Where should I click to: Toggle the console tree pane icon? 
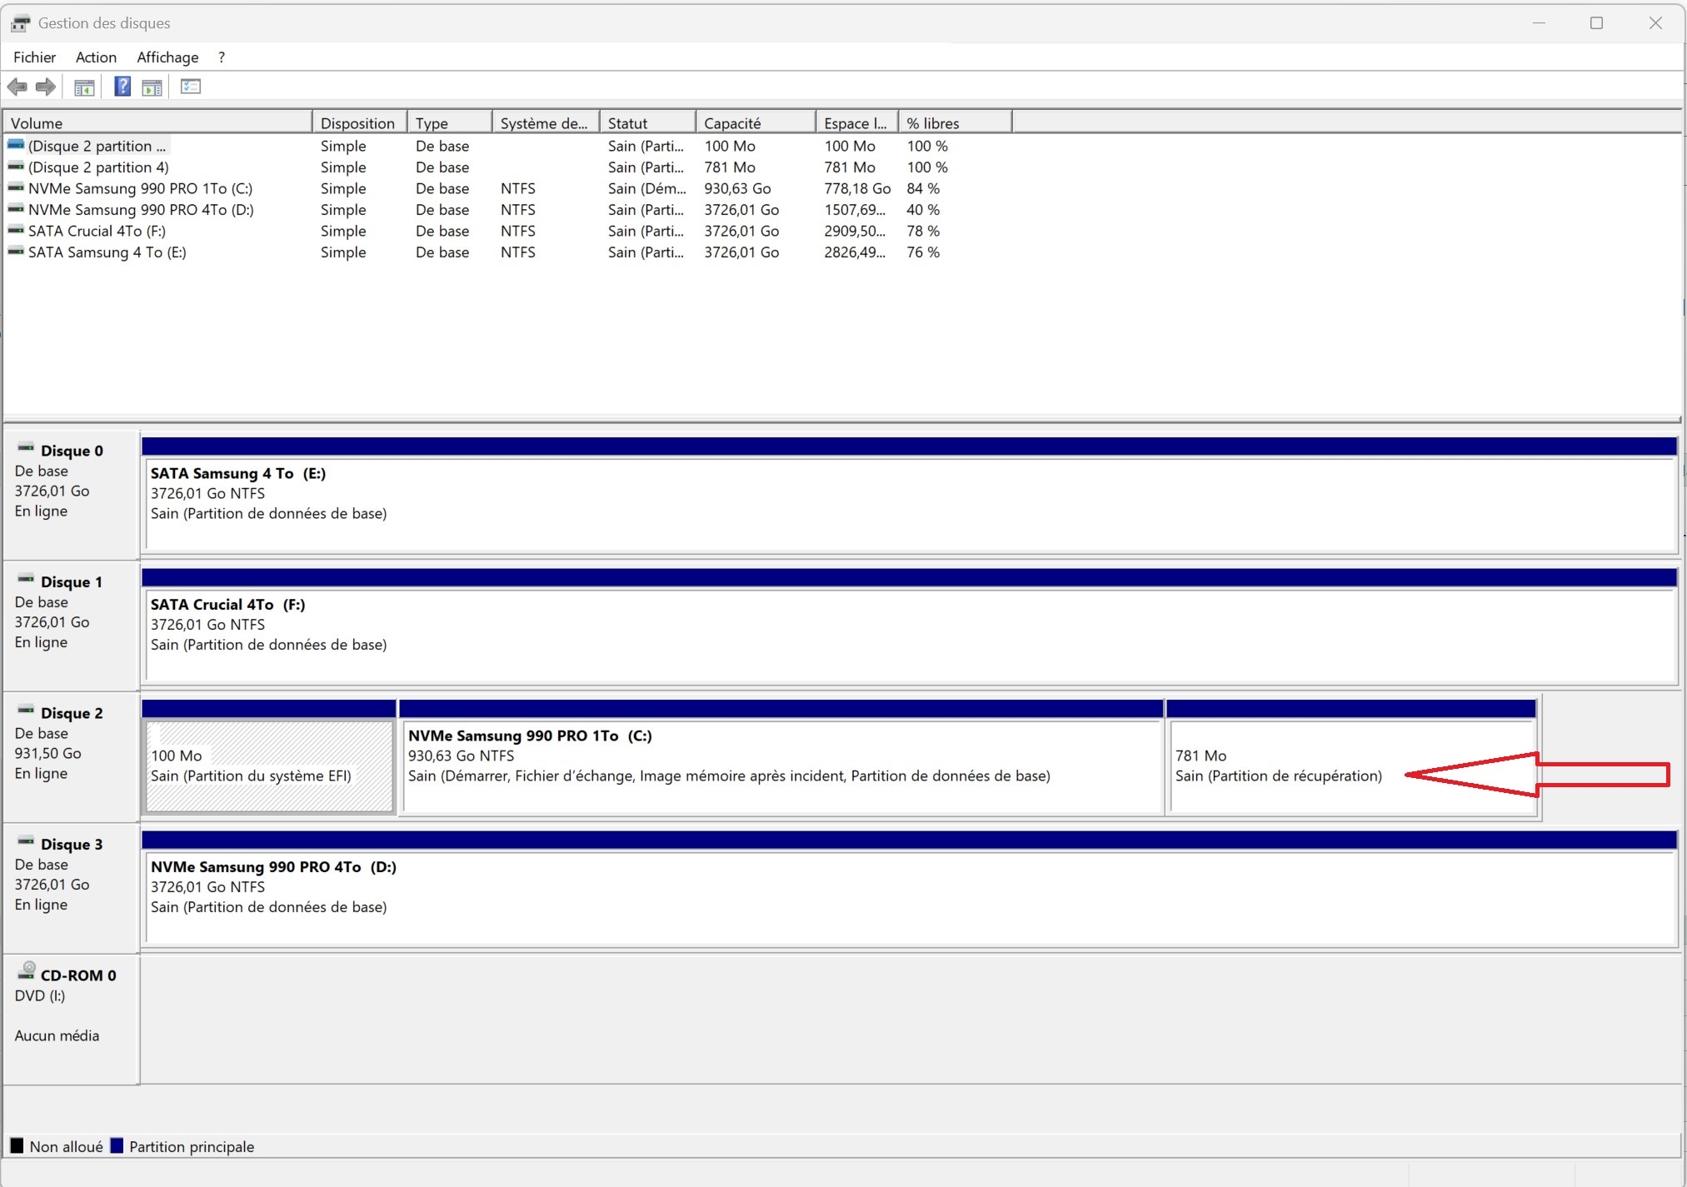pos(84,87)
